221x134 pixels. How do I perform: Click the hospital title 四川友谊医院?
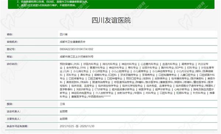coord(111,20)
